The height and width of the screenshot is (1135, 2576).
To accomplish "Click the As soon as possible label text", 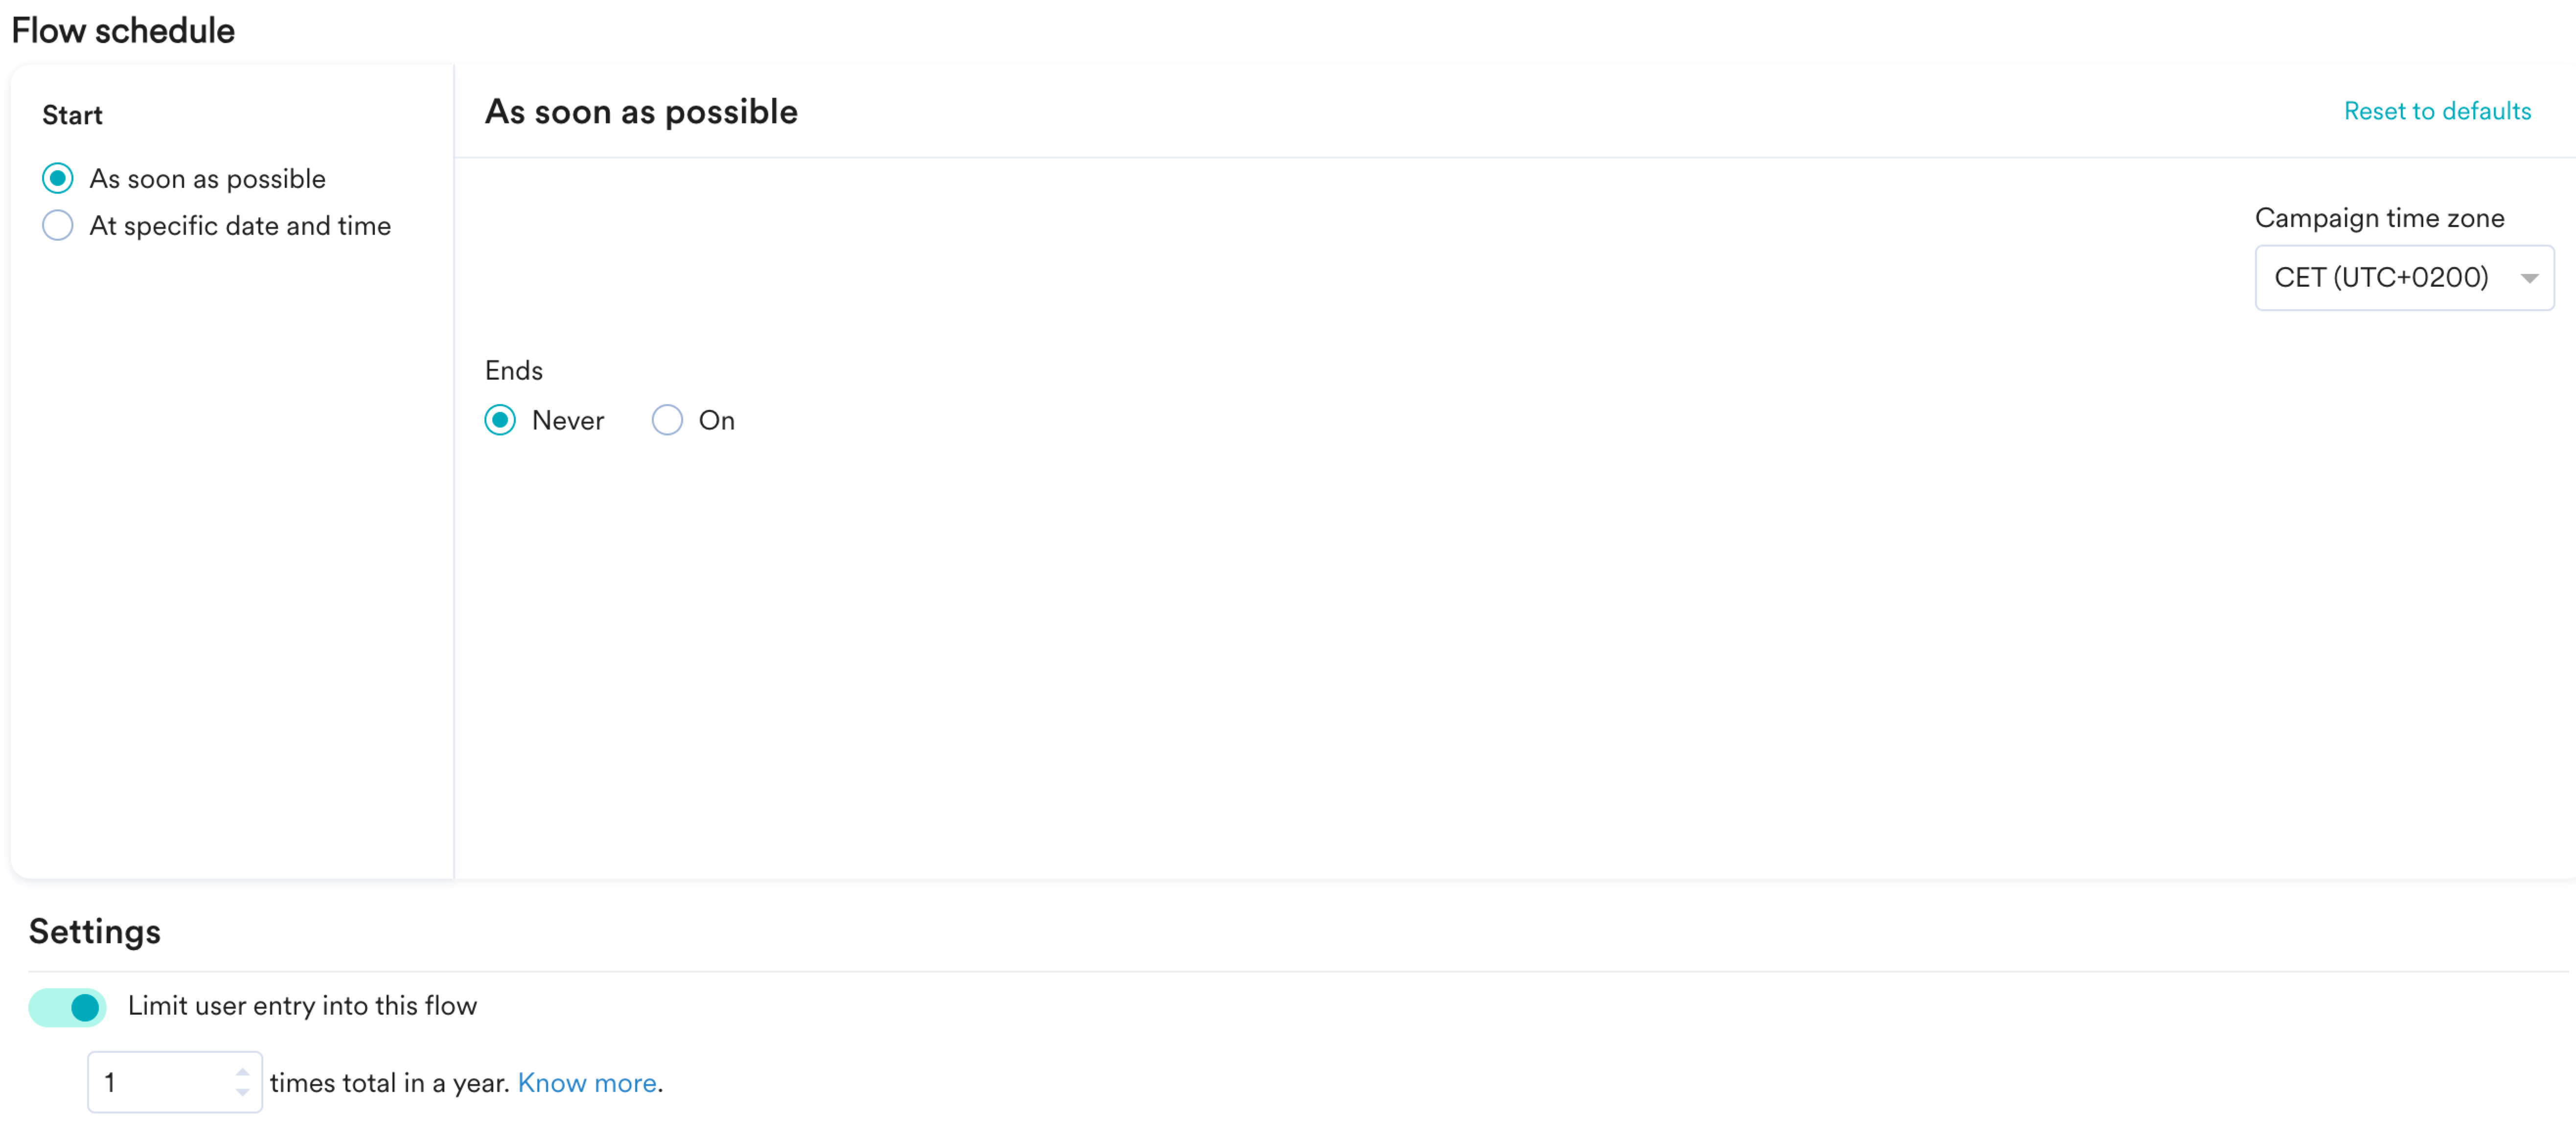I will pos(207,179).
